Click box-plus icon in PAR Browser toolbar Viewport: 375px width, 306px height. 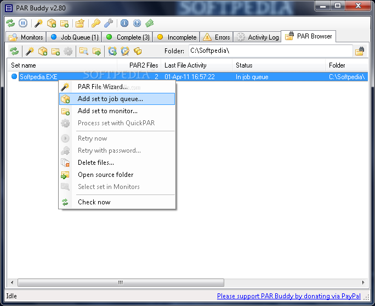[x=43, y=51]
